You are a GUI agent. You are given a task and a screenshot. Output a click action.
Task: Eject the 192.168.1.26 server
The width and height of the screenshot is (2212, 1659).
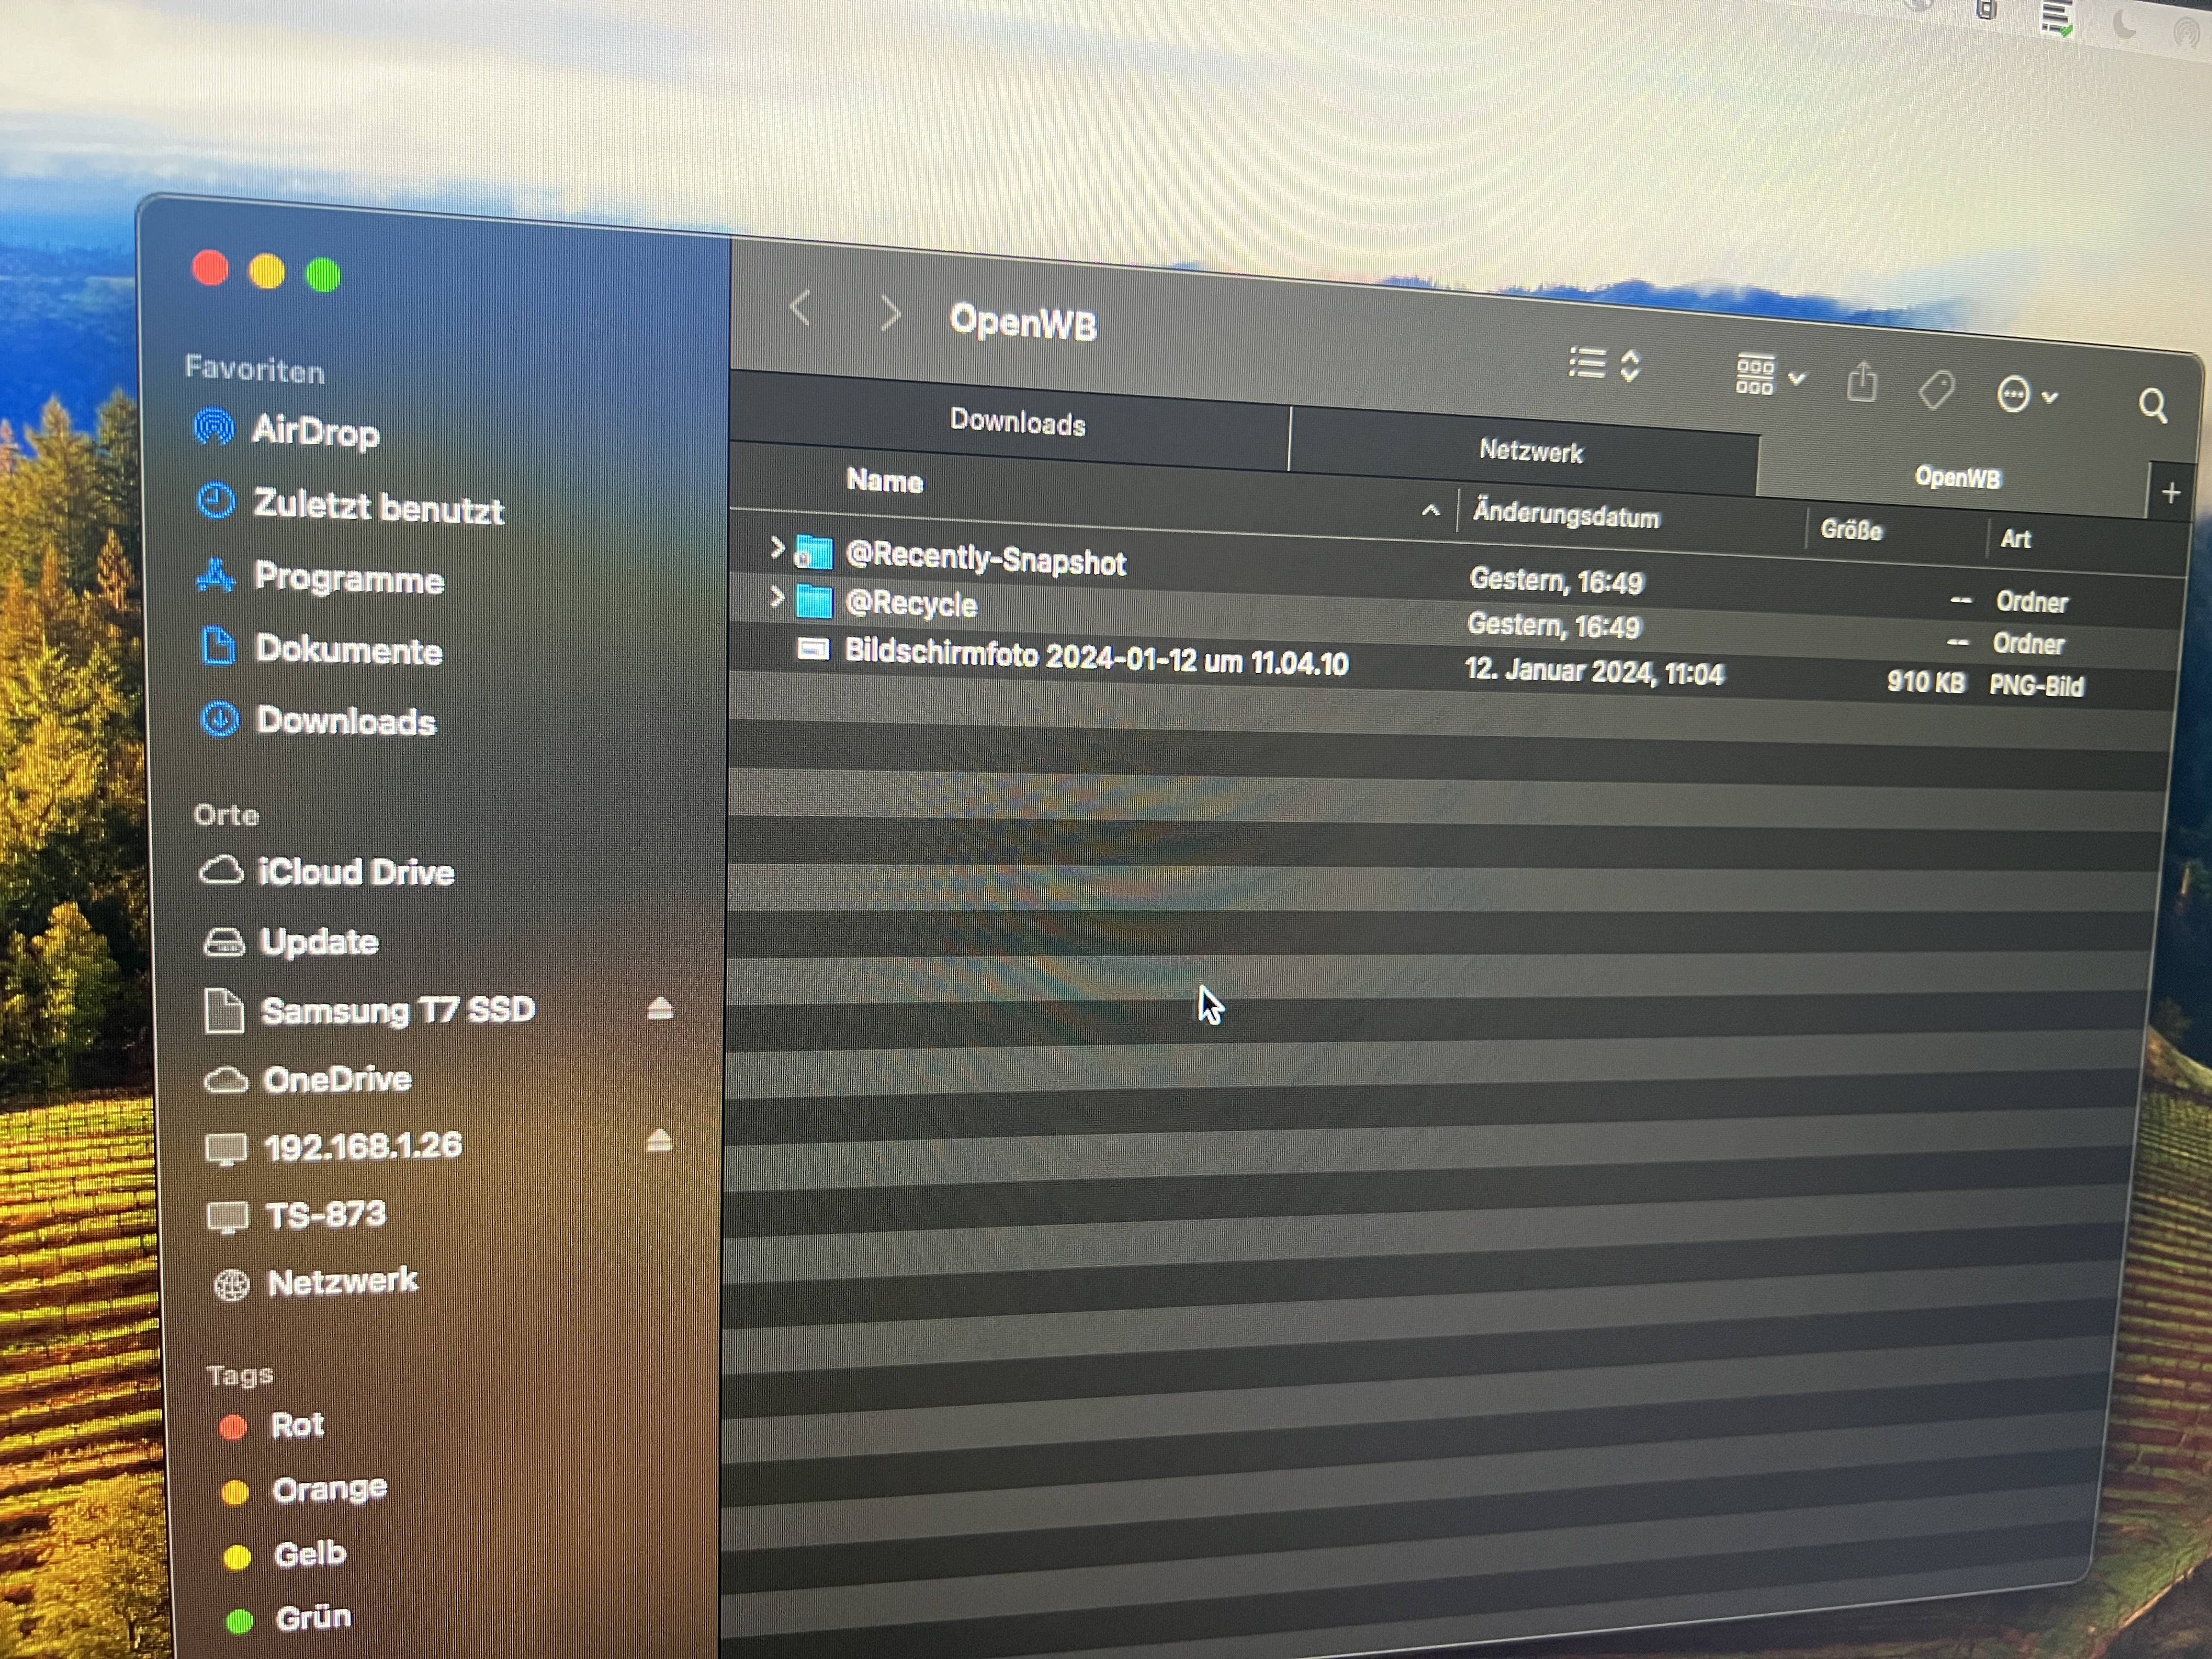pyautogui.click(x=658, y=1141)
